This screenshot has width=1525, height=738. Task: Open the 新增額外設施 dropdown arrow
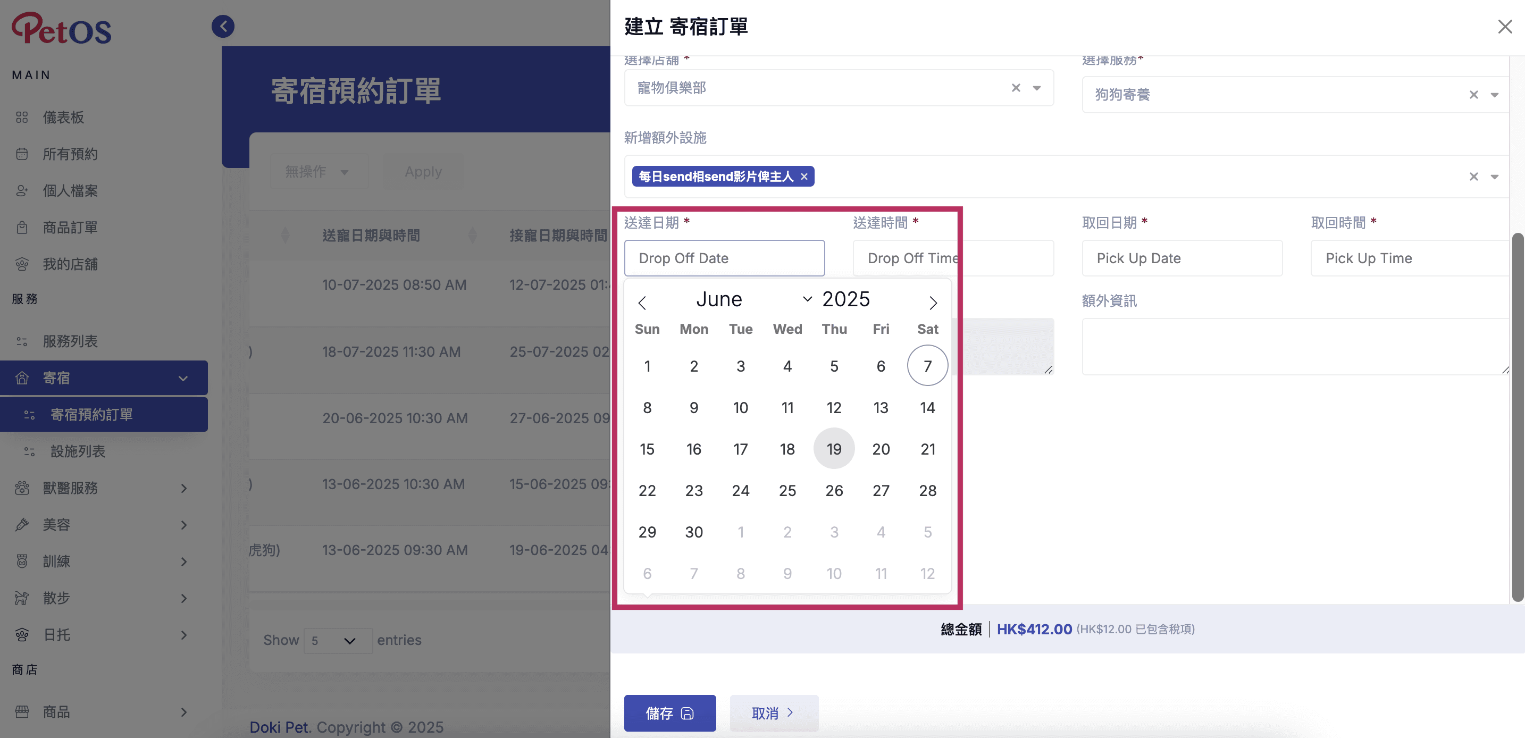1494,177
